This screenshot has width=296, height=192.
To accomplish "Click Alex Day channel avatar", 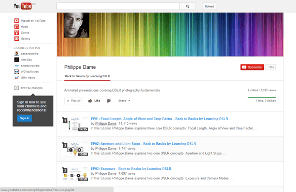I will point(17,60).
